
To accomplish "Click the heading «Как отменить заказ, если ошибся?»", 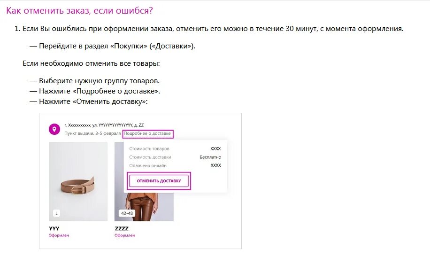I will pyautogui.click(x=79, y=11).
